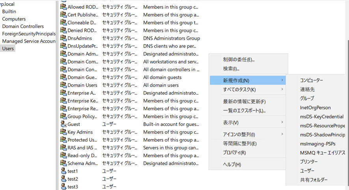Click the Schema Adm... group icon

tap(63, 163)
